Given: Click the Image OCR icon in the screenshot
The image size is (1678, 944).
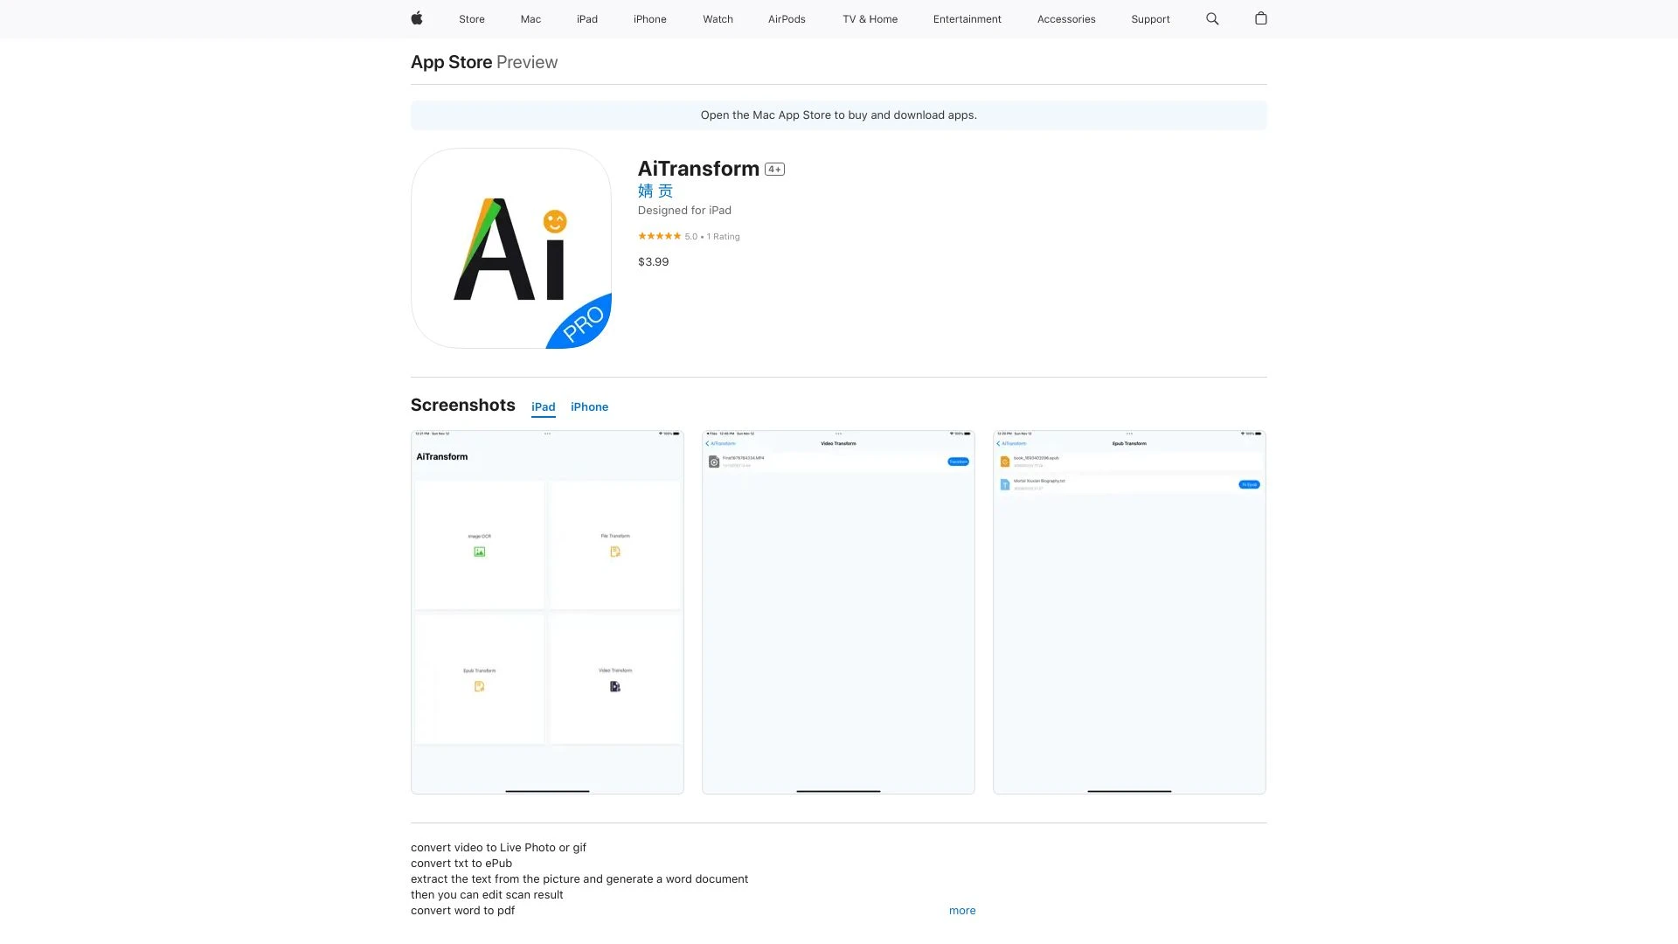Looking at the screenshot, I should [x=479, y=551].
